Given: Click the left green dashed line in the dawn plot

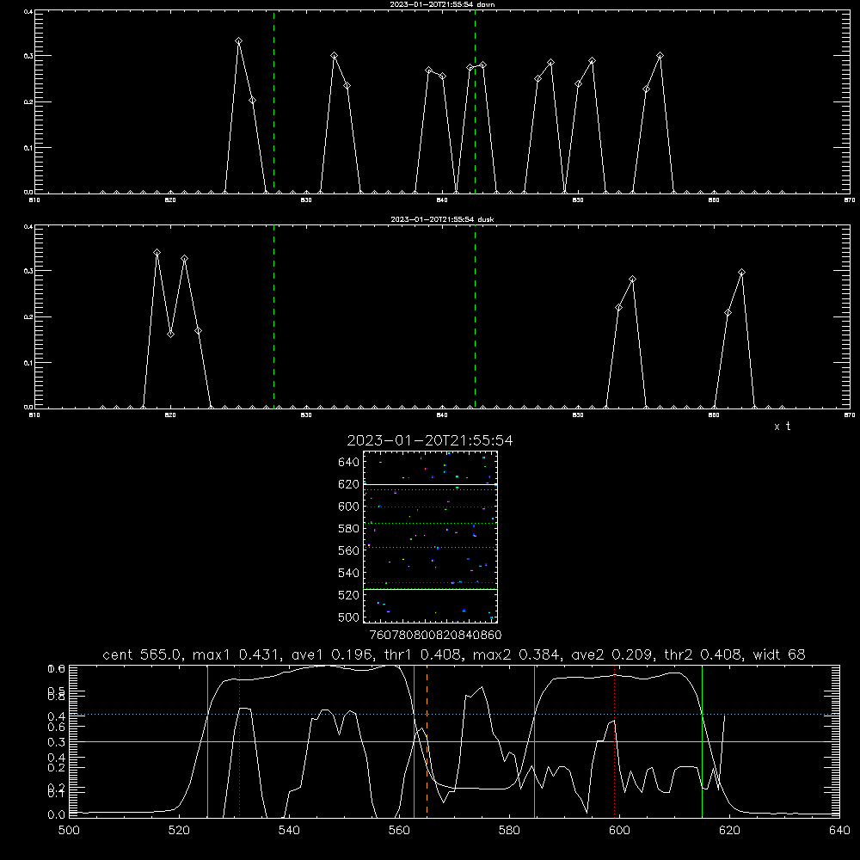Looking at the screenshot, I should [273, 101].
